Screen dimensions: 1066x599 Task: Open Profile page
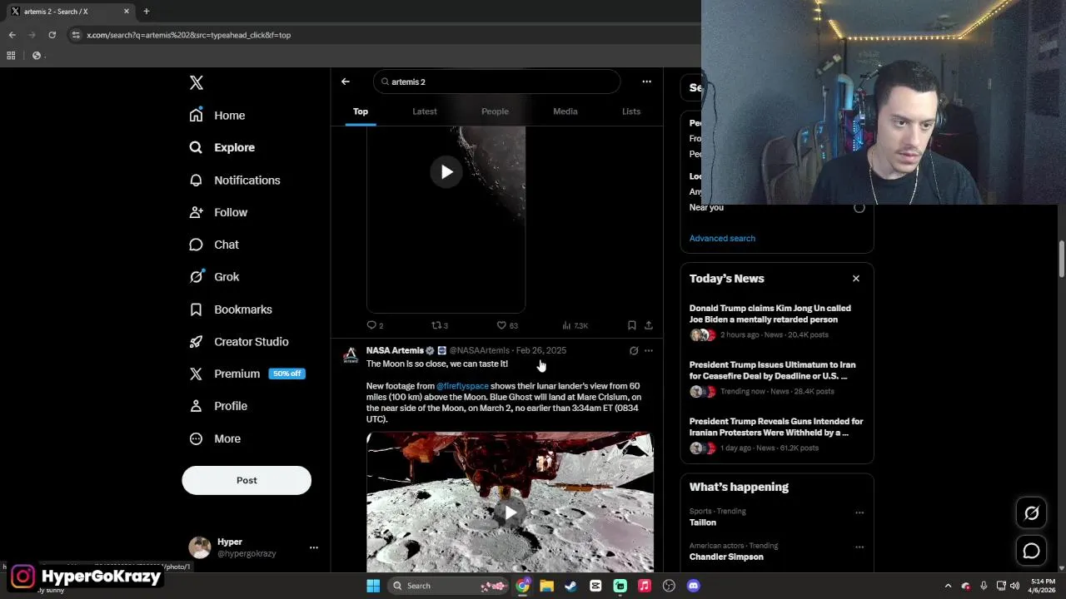coord(218,406)
